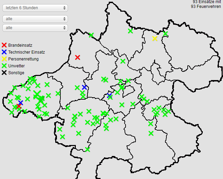Image resolution: width=223 pixels, height=179 pixels.
Task: Click the red X legend icon for Brandeinsatz
Action: 4,45
